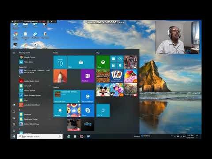Open the news photo tile beside Sling

74,124
